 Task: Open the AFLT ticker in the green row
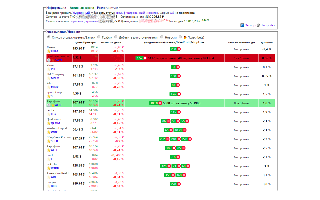[x=58, y=105]
